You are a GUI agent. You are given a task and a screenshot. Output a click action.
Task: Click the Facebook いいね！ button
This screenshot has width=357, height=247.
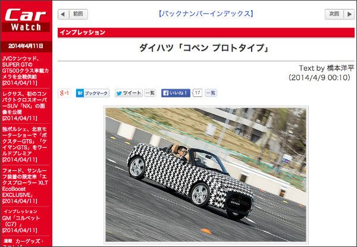click(x=176, y=93)
